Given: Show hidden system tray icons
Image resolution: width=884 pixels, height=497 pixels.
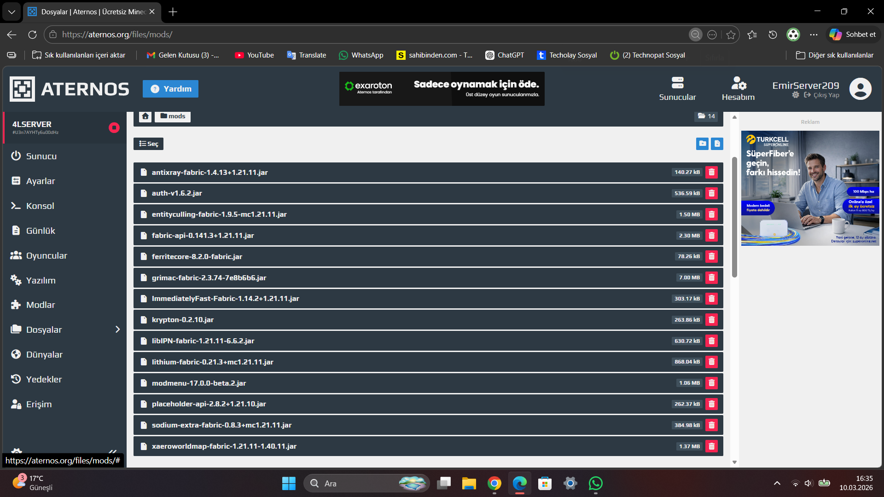Looking at the screenshot, I should tap(777, 483).
